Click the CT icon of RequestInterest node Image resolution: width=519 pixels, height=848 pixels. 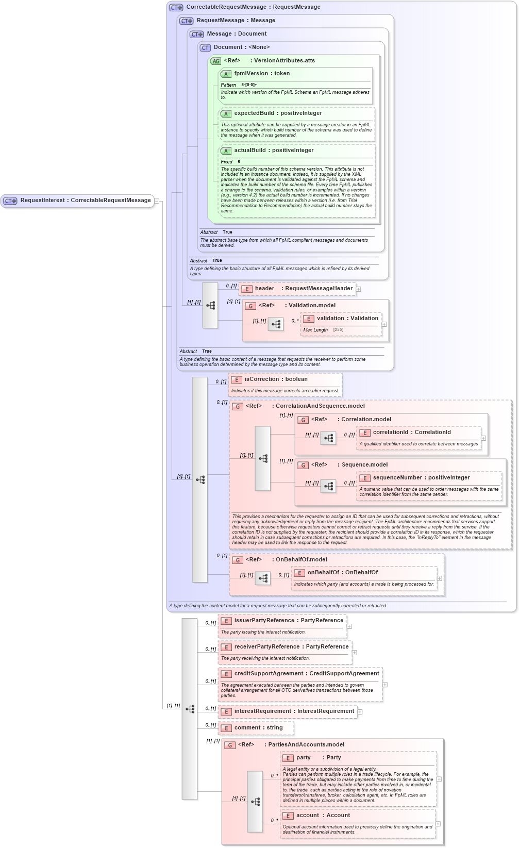tap(10, 201)
